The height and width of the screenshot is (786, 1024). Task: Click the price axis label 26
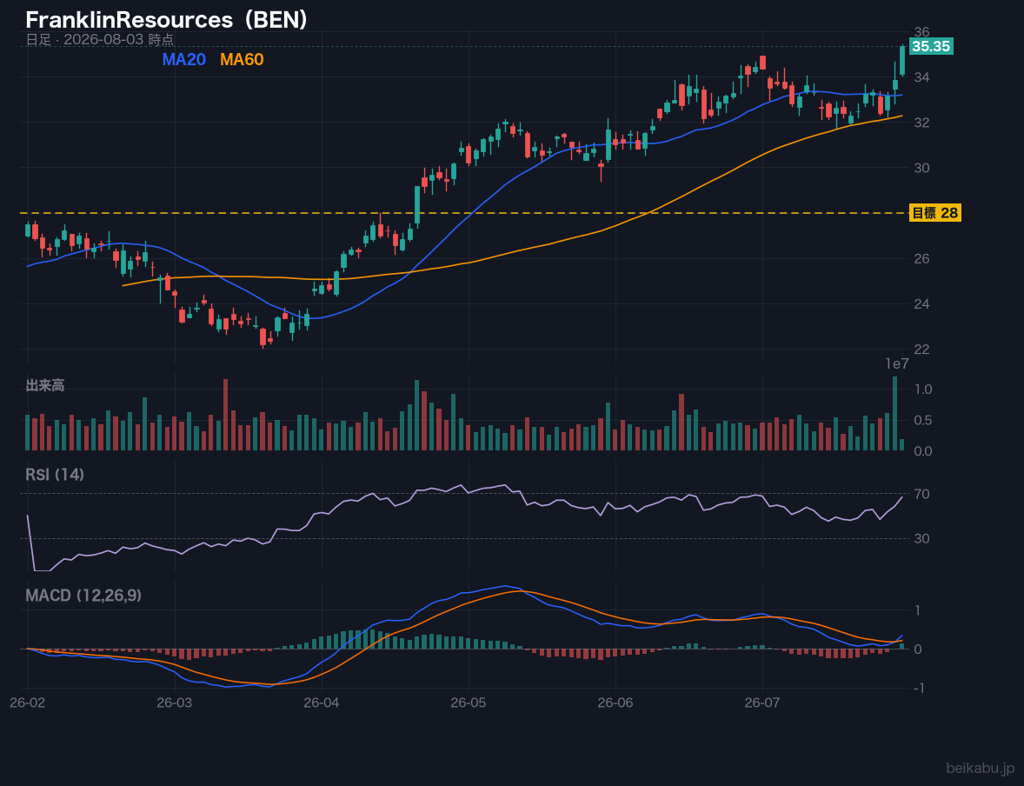921,259
